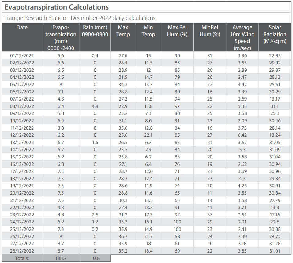The image size is (293, 263).
Task: Select the 01/12/2022 date cell
Action: (x=22, y=55)
